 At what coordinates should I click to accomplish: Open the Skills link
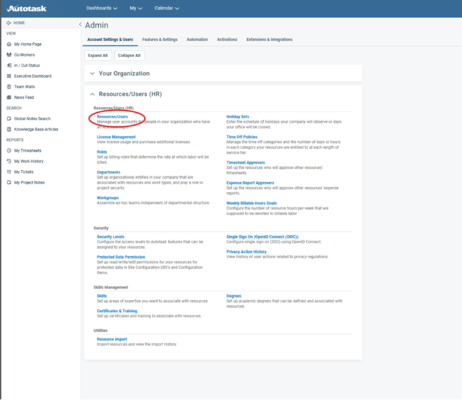[102, 296]
